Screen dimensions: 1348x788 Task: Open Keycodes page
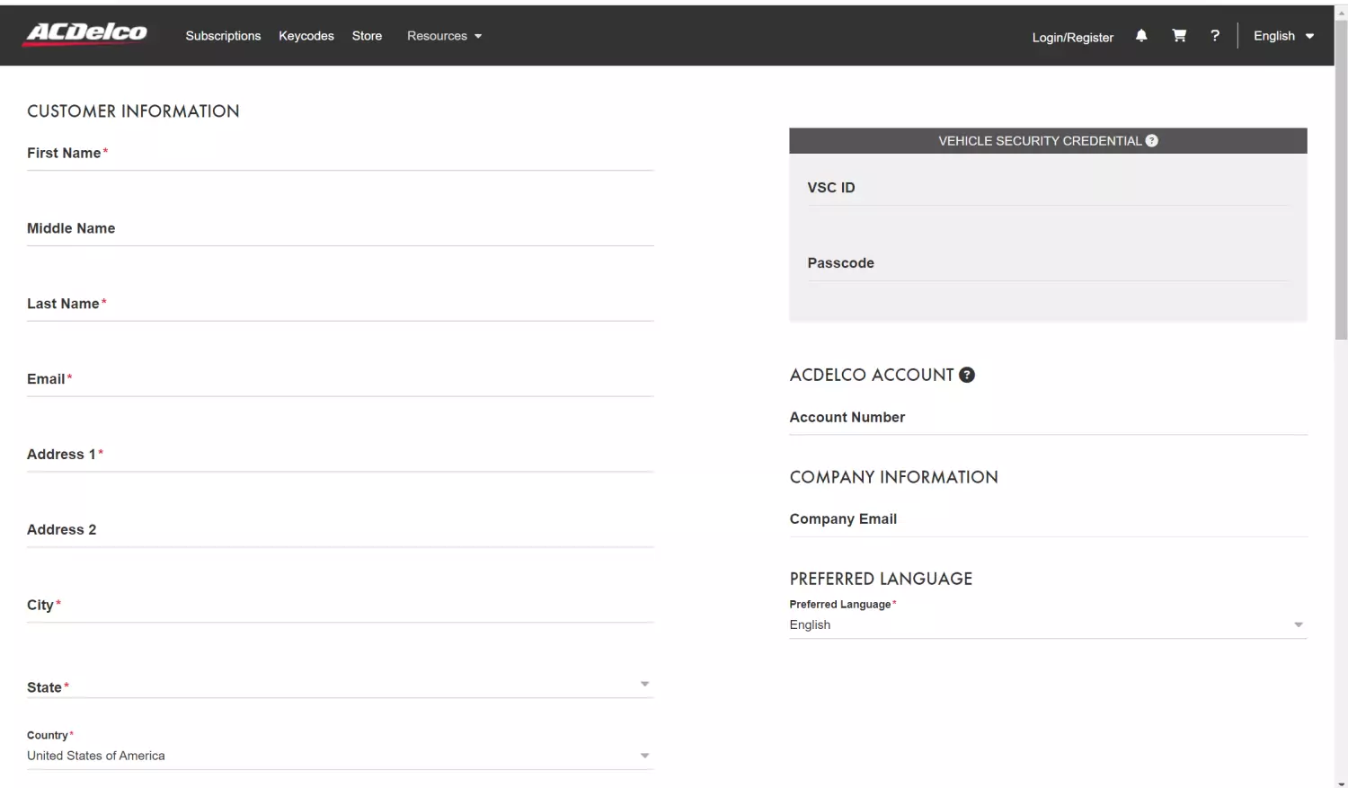click(306, 36)
